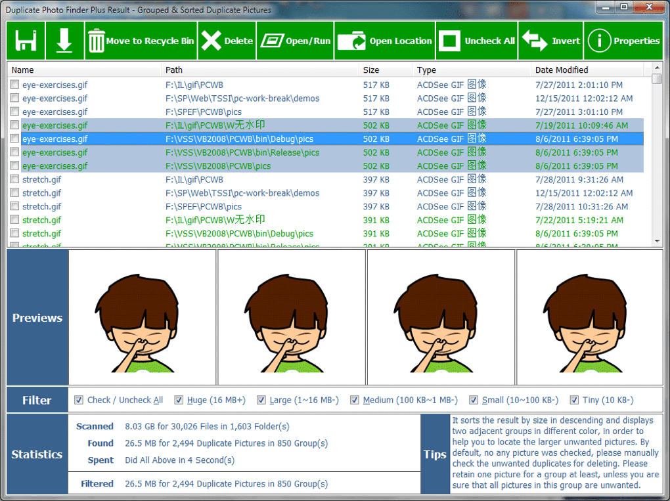
Task: Click the Found duplicate pictures statistics text
Action: point(226,443)
